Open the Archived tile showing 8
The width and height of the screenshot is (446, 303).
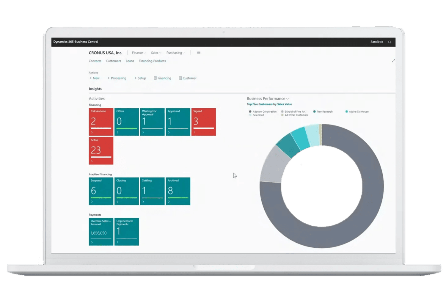click(x=178, y=191)
